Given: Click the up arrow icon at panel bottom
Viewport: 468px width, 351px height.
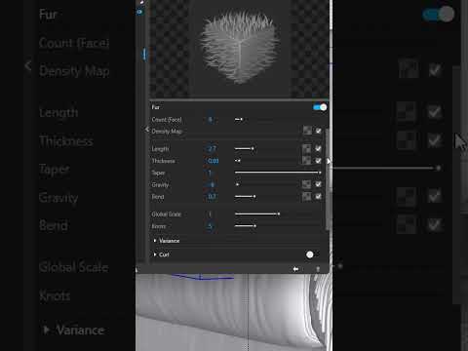Looking at the screenshot, I should [x=318, y=269].
